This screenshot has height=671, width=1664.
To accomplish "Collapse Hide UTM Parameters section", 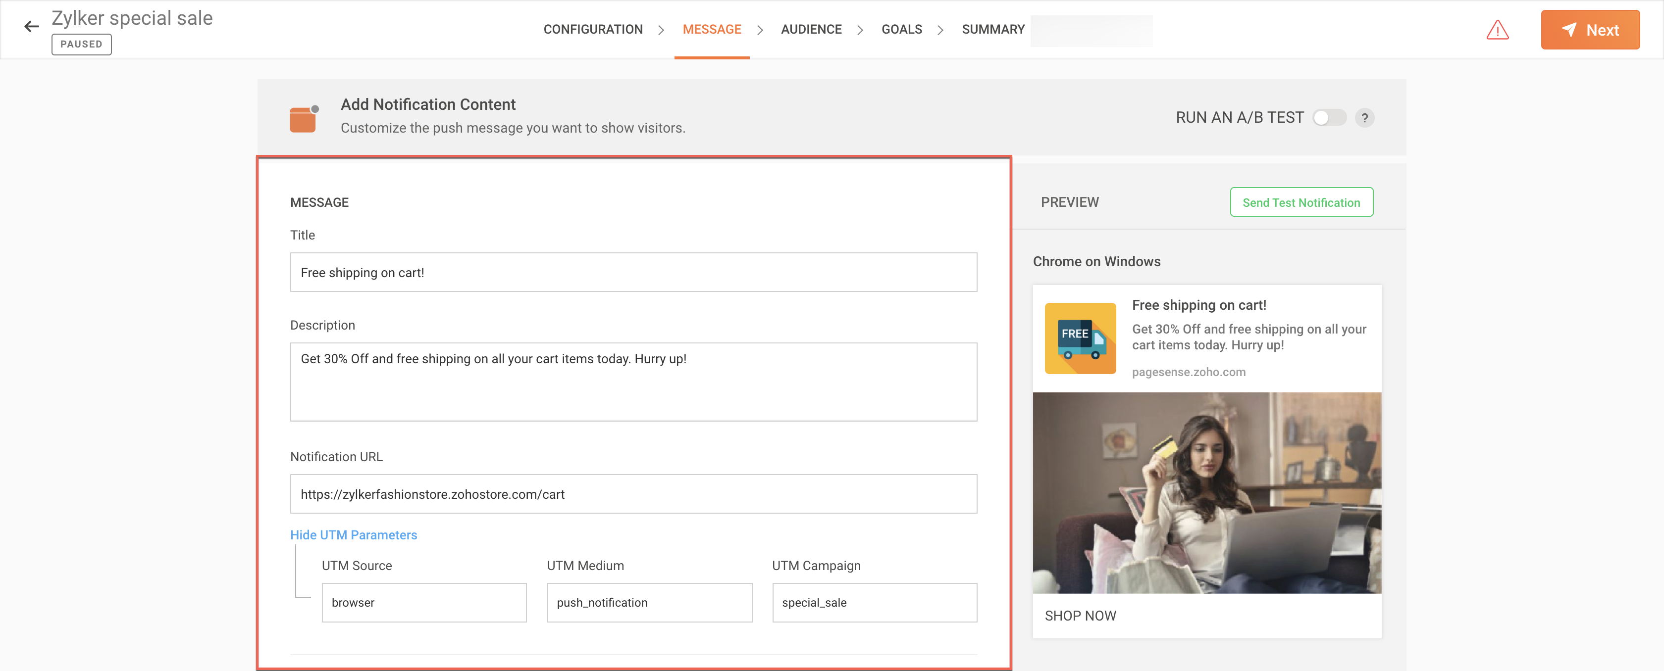I will click(353, 535).
